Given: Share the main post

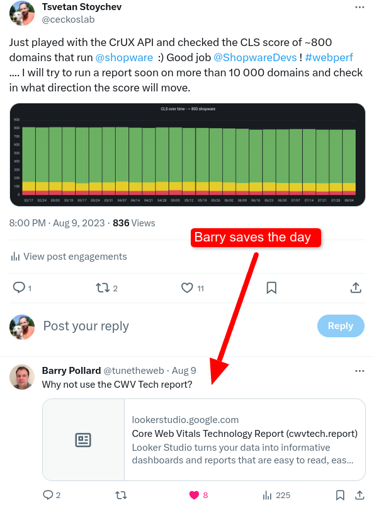Looking at the screenshot, I should point(356,287).
